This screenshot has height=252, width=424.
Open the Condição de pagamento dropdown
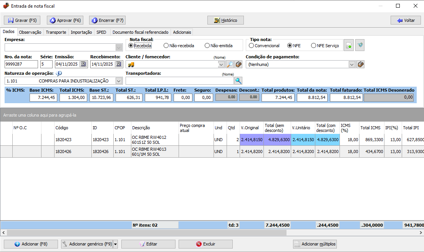(x=352, y=64)
